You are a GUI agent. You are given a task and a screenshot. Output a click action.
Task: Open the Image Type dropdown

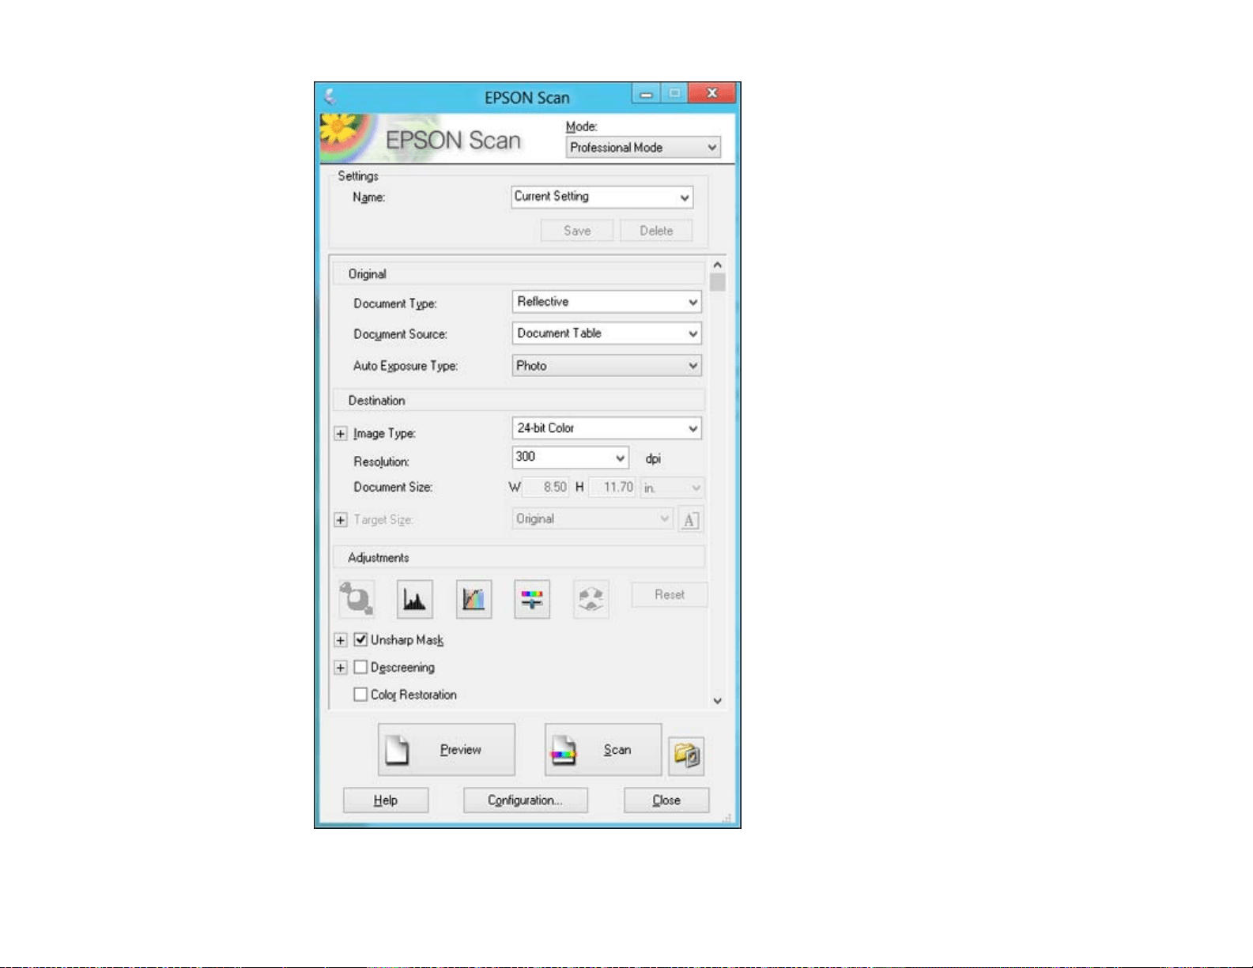[606, 428]
